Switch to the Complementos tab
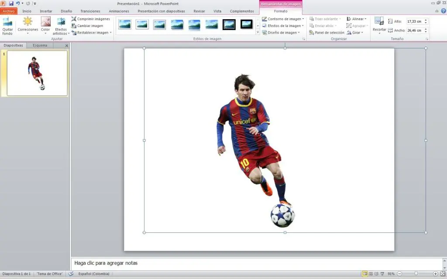This screenshot has width=447, height=279. (x=242, y=11)
